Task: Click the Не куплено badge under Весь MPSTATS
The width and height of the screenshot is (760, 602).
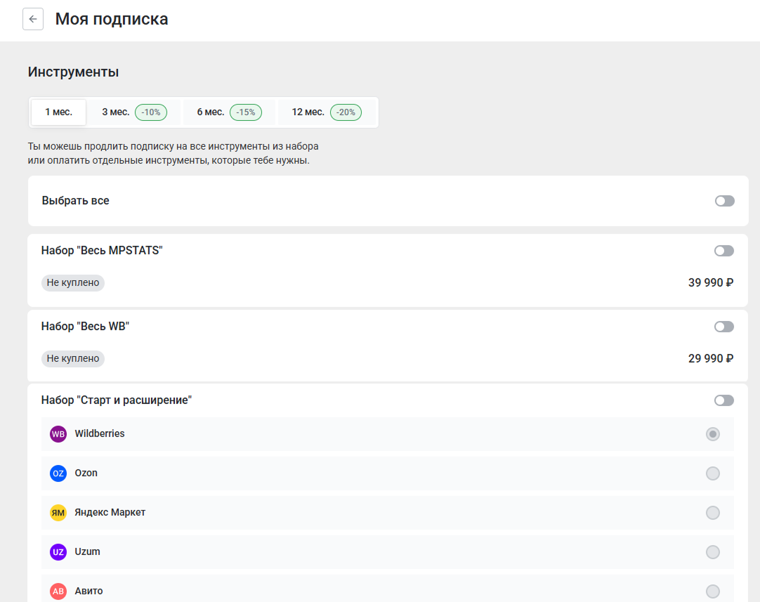Action: click(x=73, y=282)
